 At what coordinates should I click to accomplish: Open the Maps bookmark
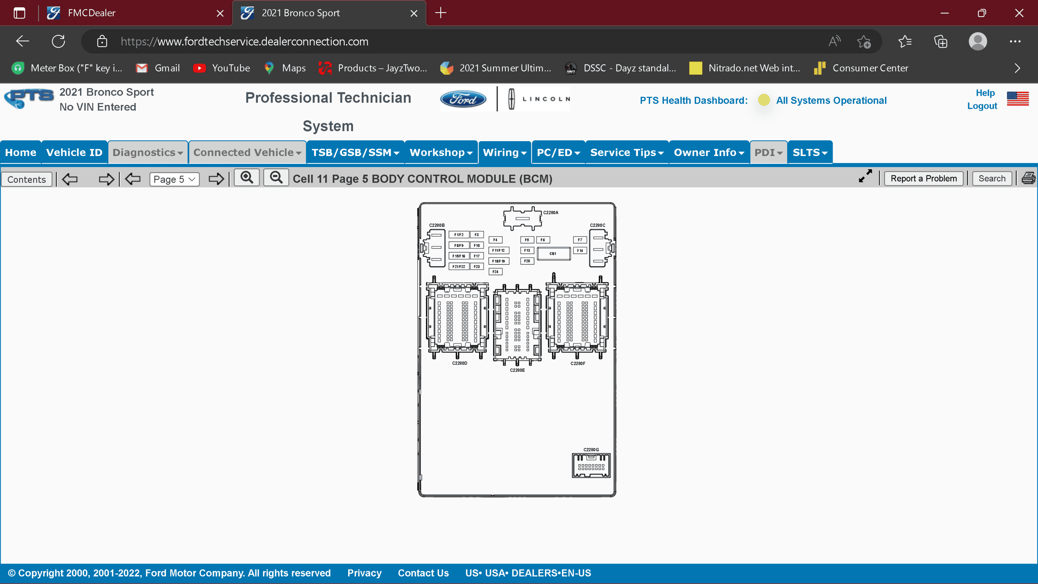click(284, 68)
